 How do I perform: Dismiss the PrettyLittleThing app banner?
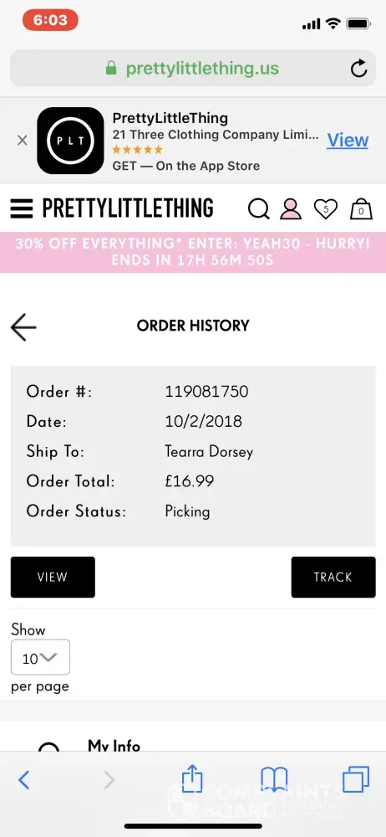click(x=22, y=141)
